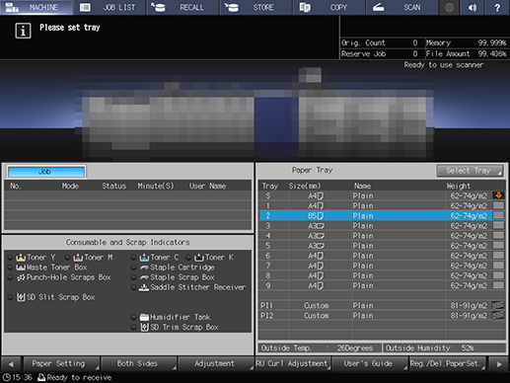Click the Saddle Stitcher Receiver icon
This screenshot has height=383, width=510.
[x=144, y=287]
